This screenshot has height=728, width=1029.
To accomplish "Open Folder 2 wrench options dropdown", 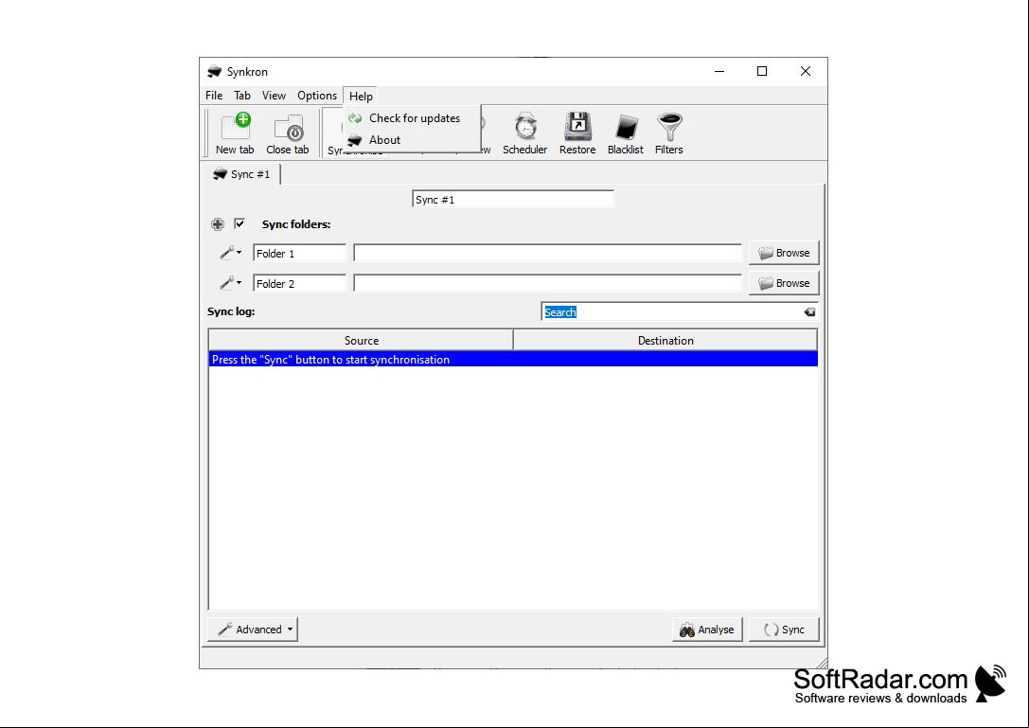I will (x=230, y=283).
